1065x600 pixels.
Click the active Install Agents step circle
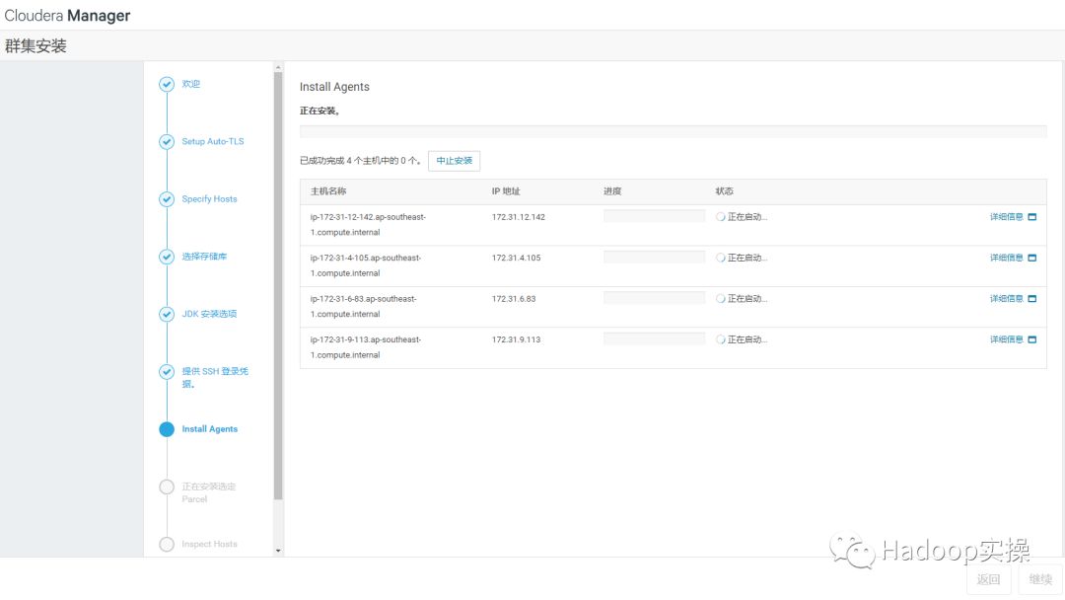pyautogui.click(x=167, y=429)
